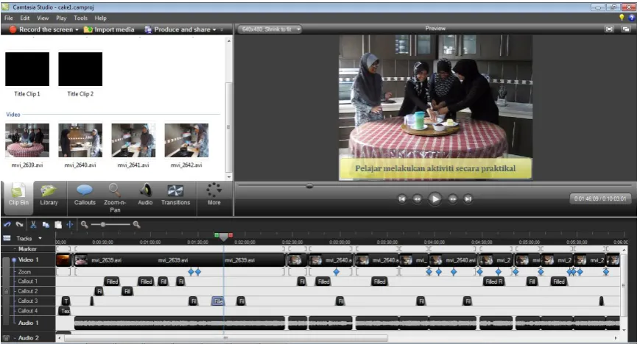
Task: Click Produce and share
Action: point(177,29)
